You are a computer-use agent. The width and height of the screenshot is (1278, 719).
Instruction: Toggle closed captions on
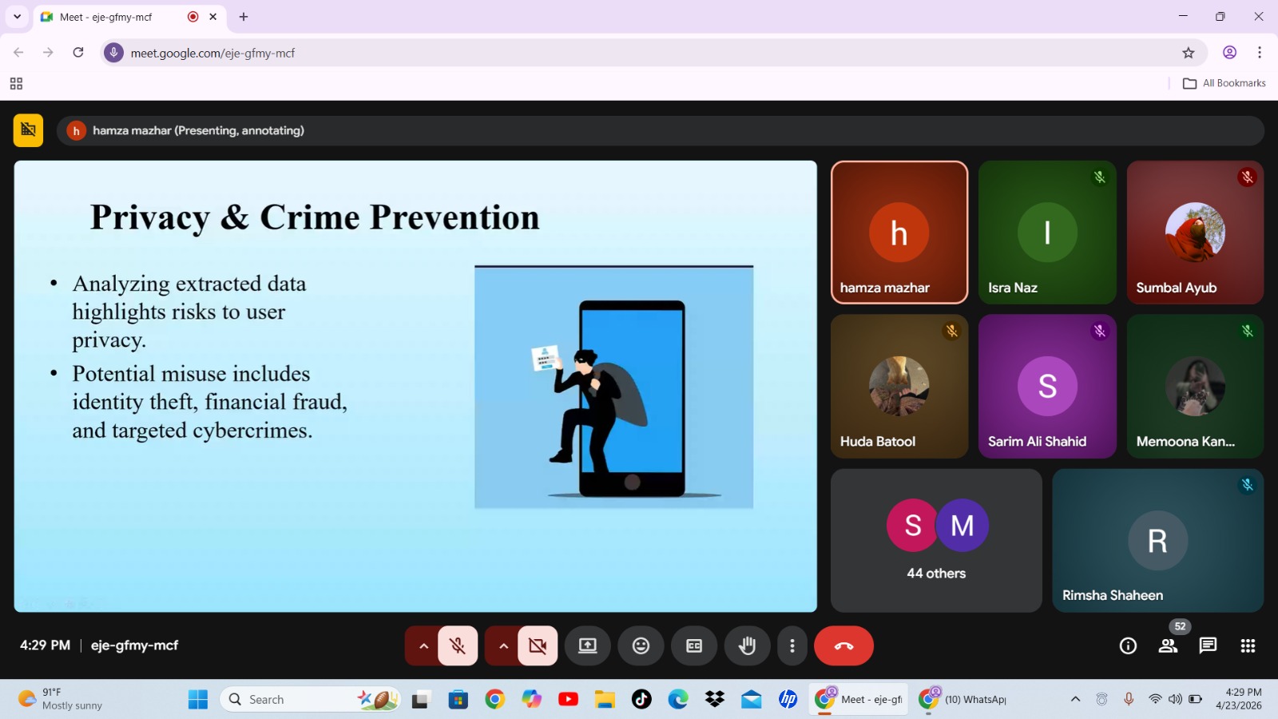(694, 646)
